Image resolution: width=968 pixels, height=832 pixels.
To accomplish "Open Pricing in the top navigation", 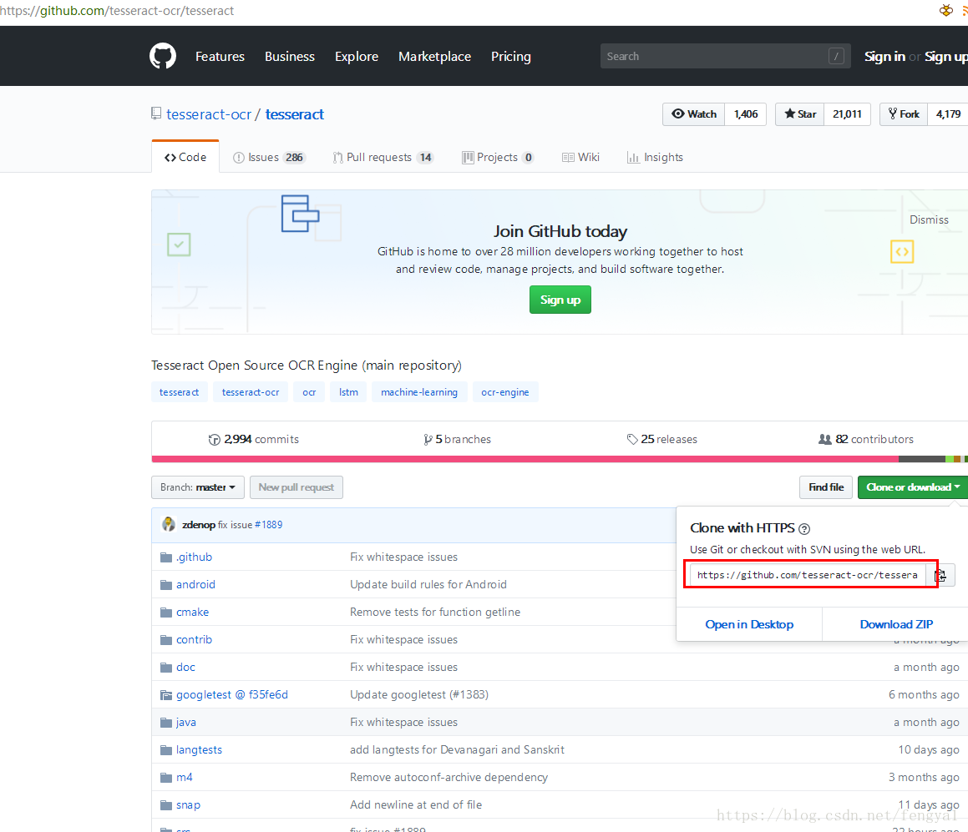I will tap(510, 56).
